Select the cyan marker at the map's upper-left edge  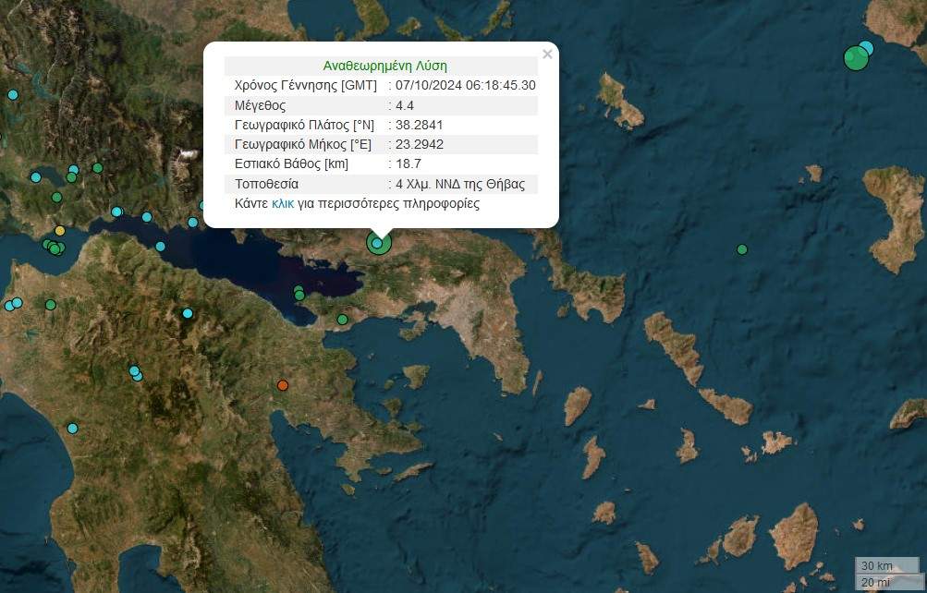[x=13, y=94]
